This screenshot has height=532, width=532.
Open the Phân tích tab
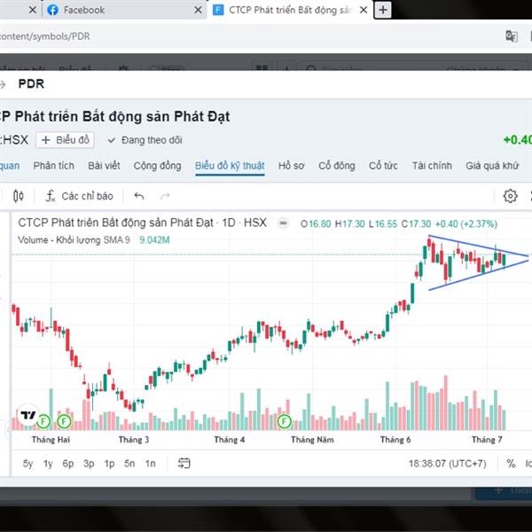tap(53, 166)
